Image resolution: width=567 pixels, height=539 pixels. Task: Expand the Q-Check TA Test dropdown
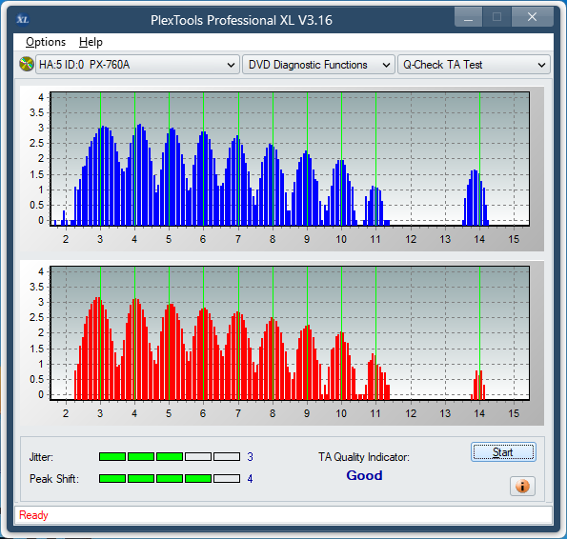click(474, 65)
